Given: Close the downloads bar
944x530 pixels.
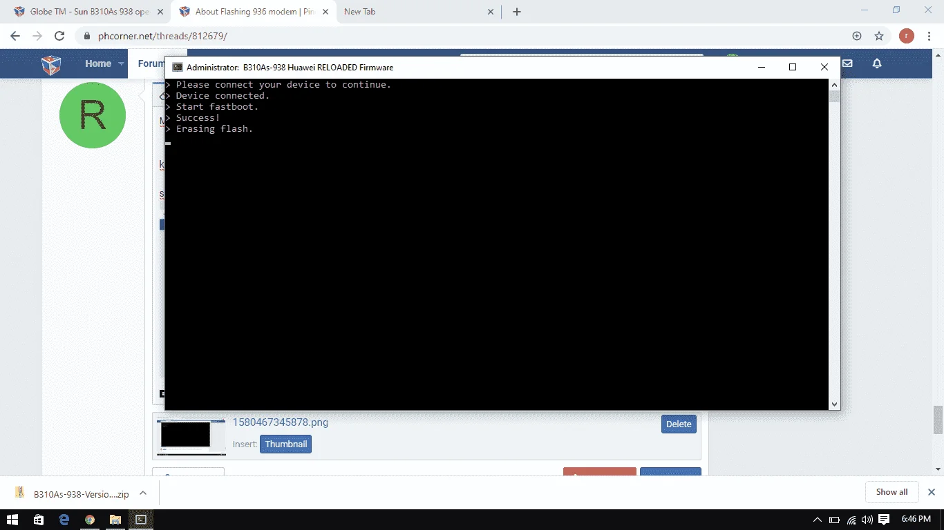Looking at the screenshot, I should tap(931, 492).
